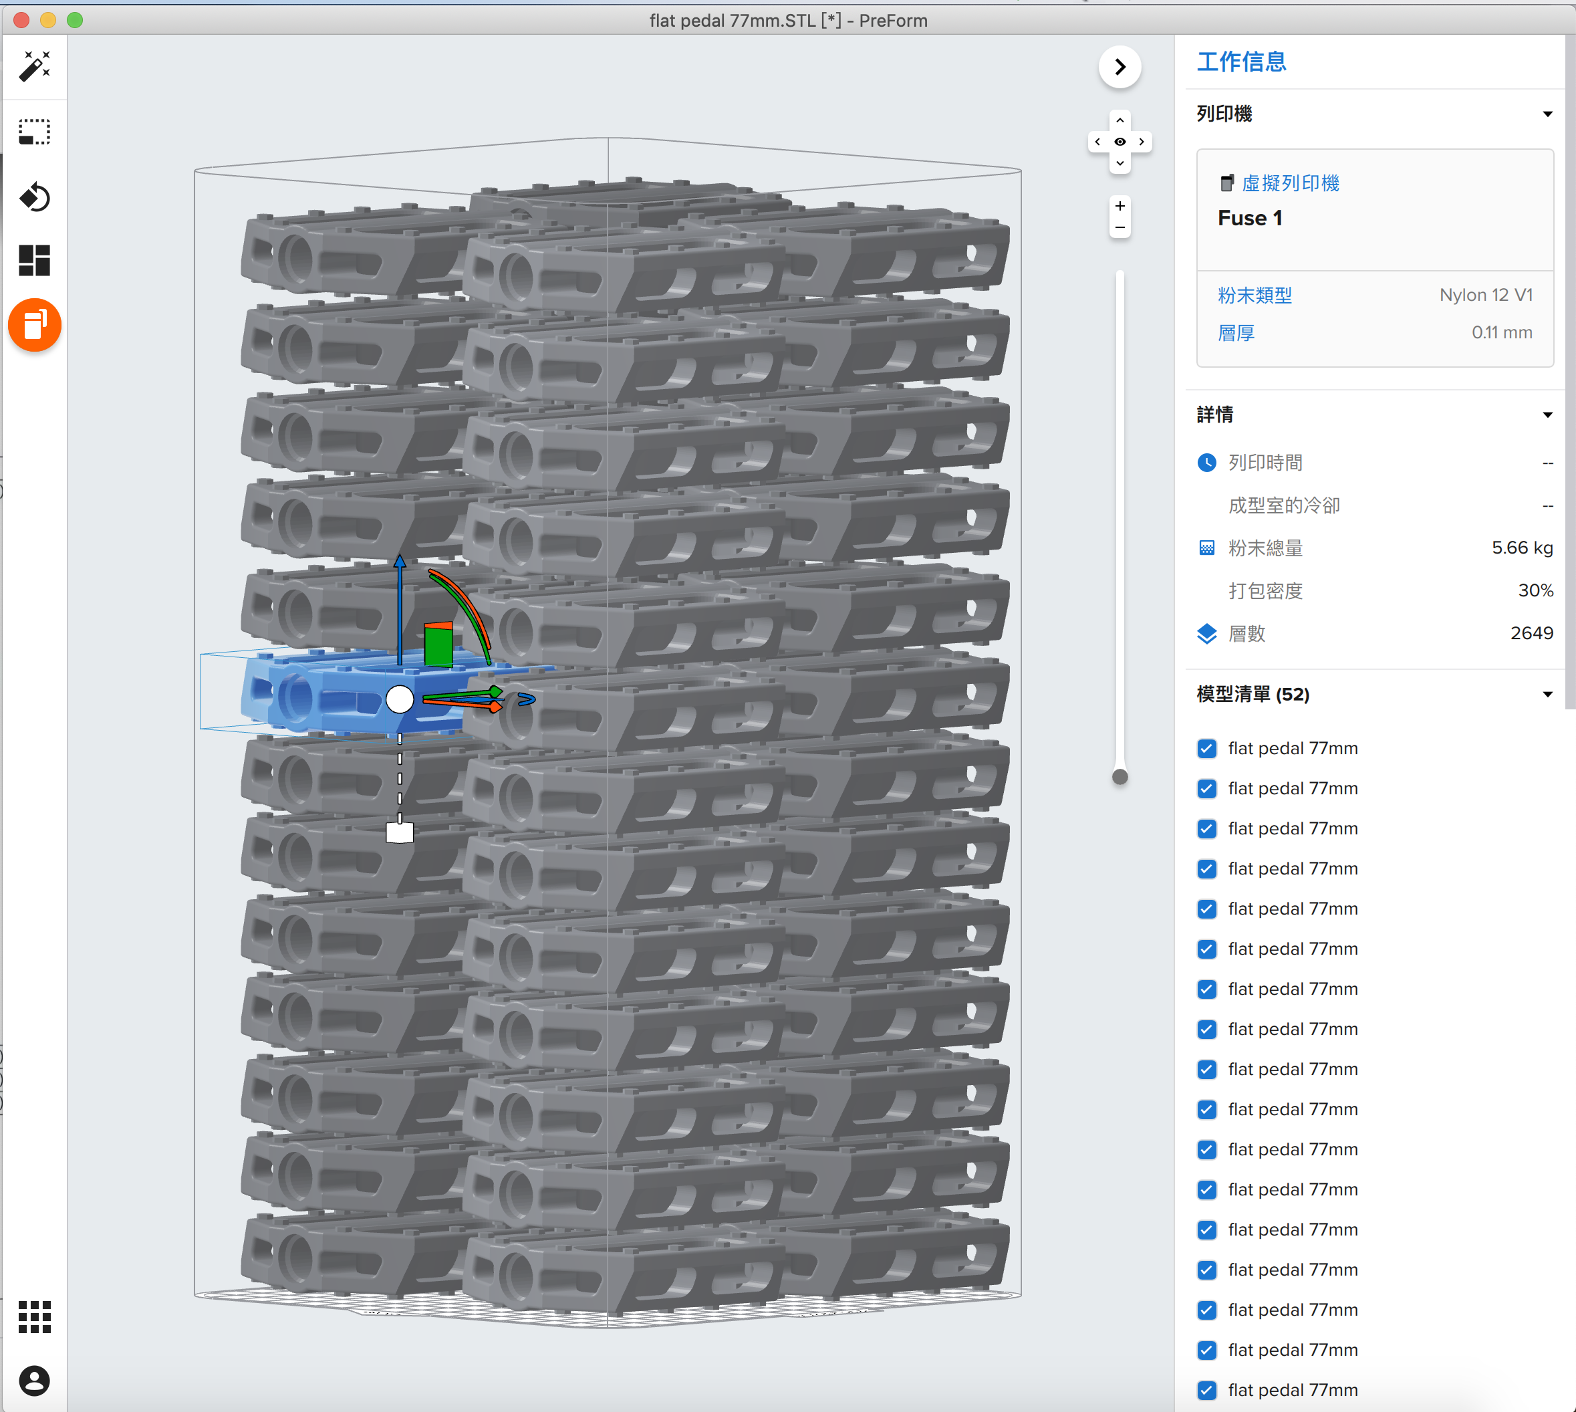Open the user account profile icon
The height and width of the screenshot is (1412, 1576).
(x=35, y=1381)
